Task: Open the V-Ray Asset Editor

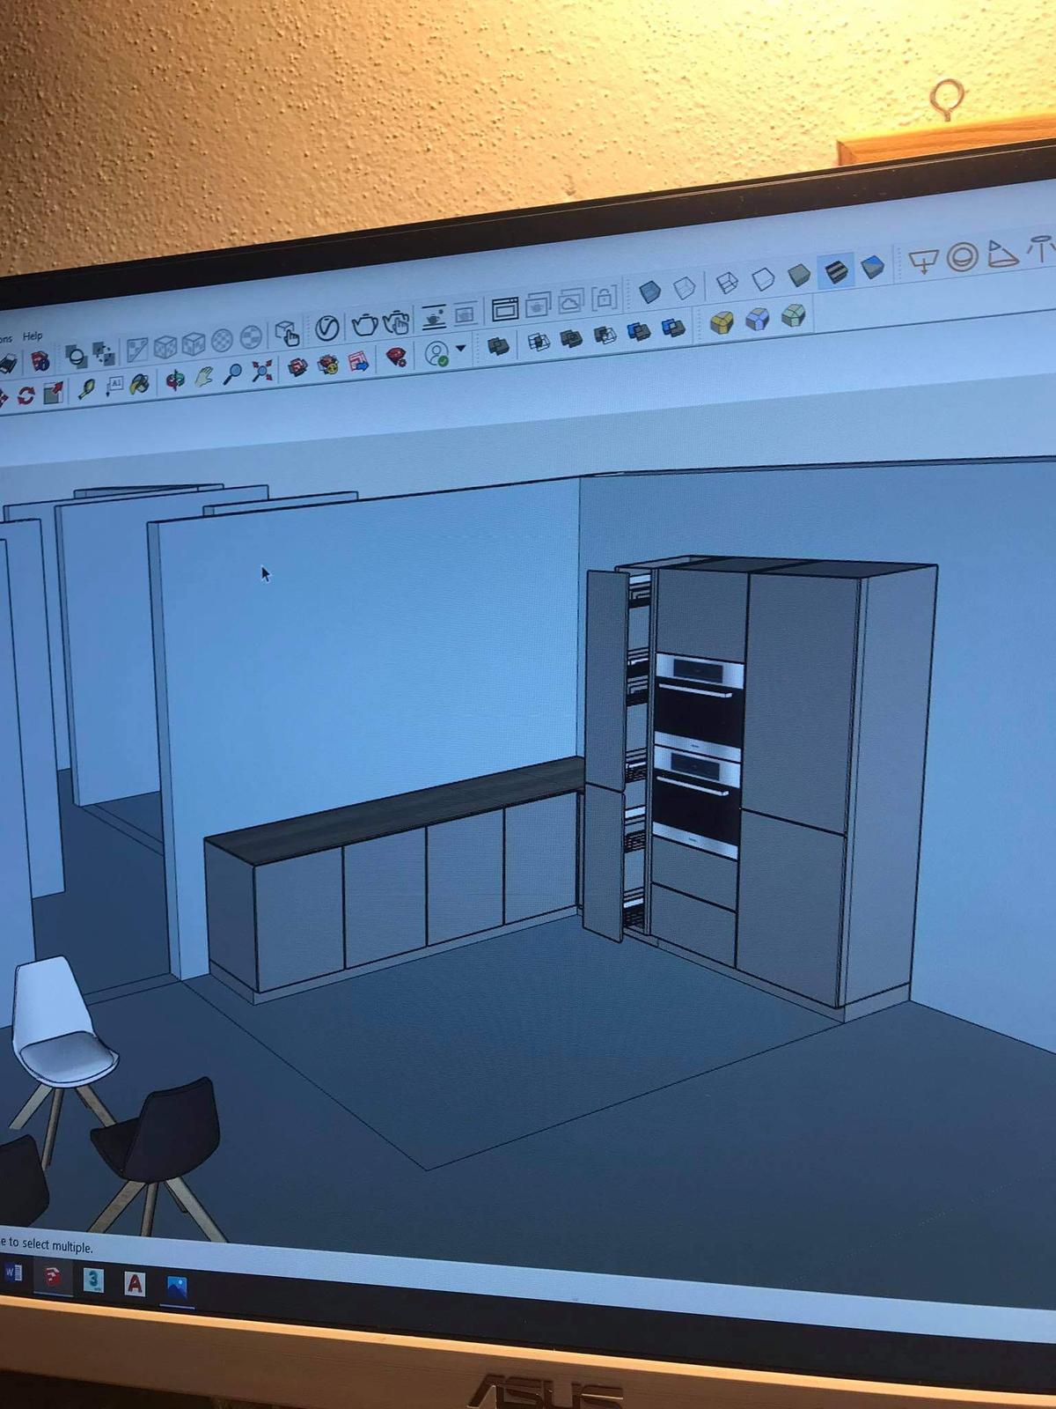Action: tap(326, 328)
